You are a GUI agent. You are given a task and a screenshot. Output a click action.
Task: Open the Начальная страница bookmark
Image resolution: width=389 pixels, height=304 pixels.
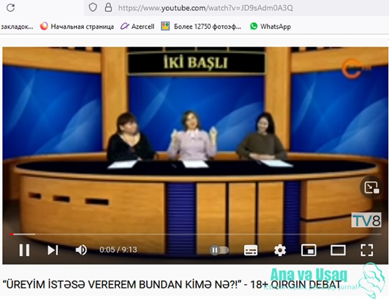click(x=77, y=26)
